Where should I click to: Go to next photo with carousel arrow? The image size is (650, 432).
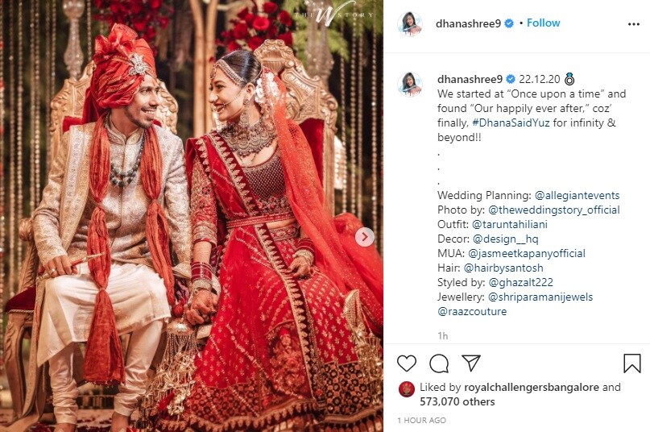pos(364,237)
